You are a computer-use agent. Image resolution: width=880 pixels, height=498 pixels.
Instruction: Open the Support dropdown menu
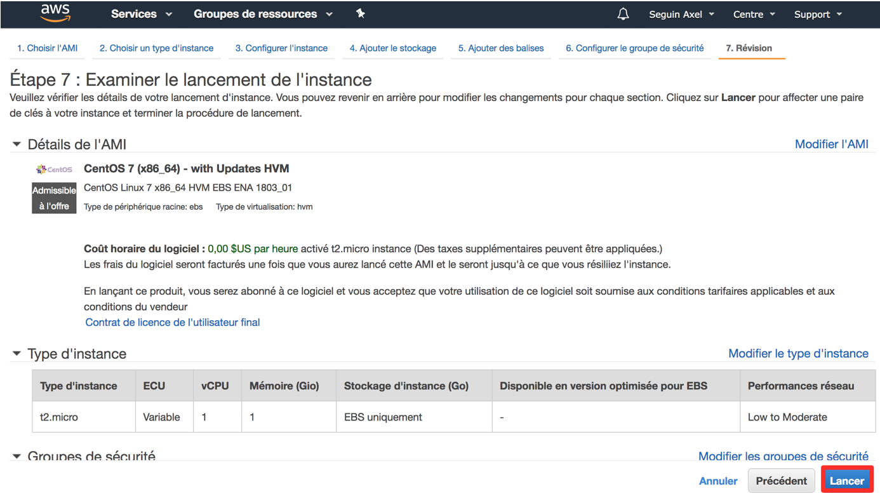click(x=818, y=14)
